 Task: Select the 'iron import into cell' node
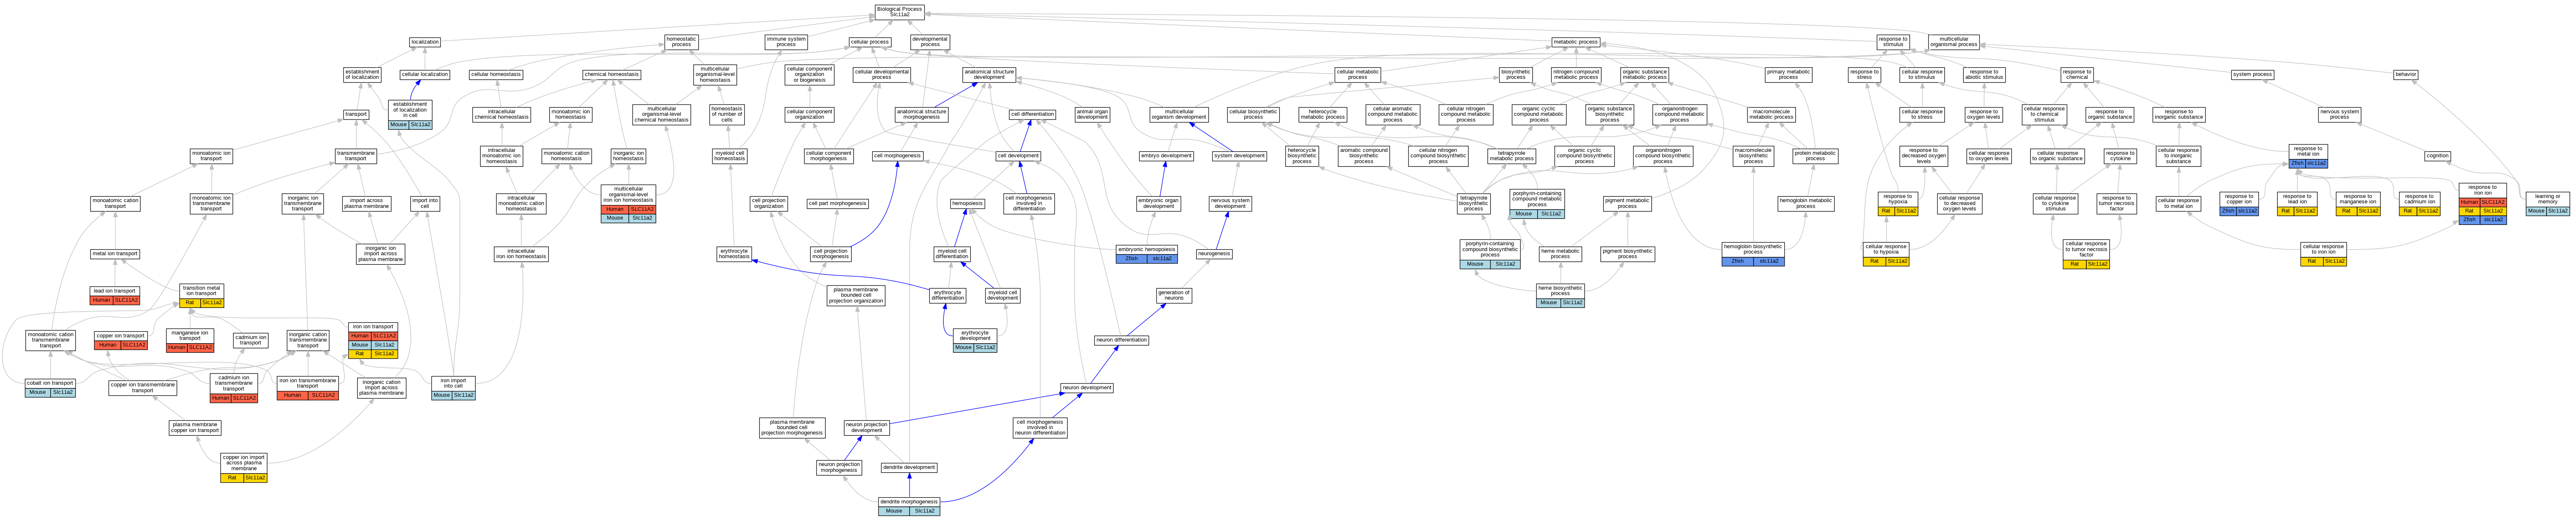(x=453, y=388)
